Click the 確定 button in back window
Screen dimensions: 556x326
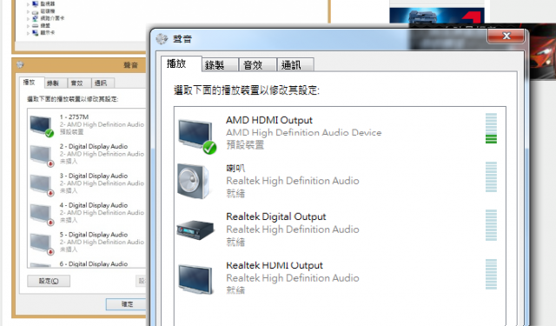click(126, 304)
